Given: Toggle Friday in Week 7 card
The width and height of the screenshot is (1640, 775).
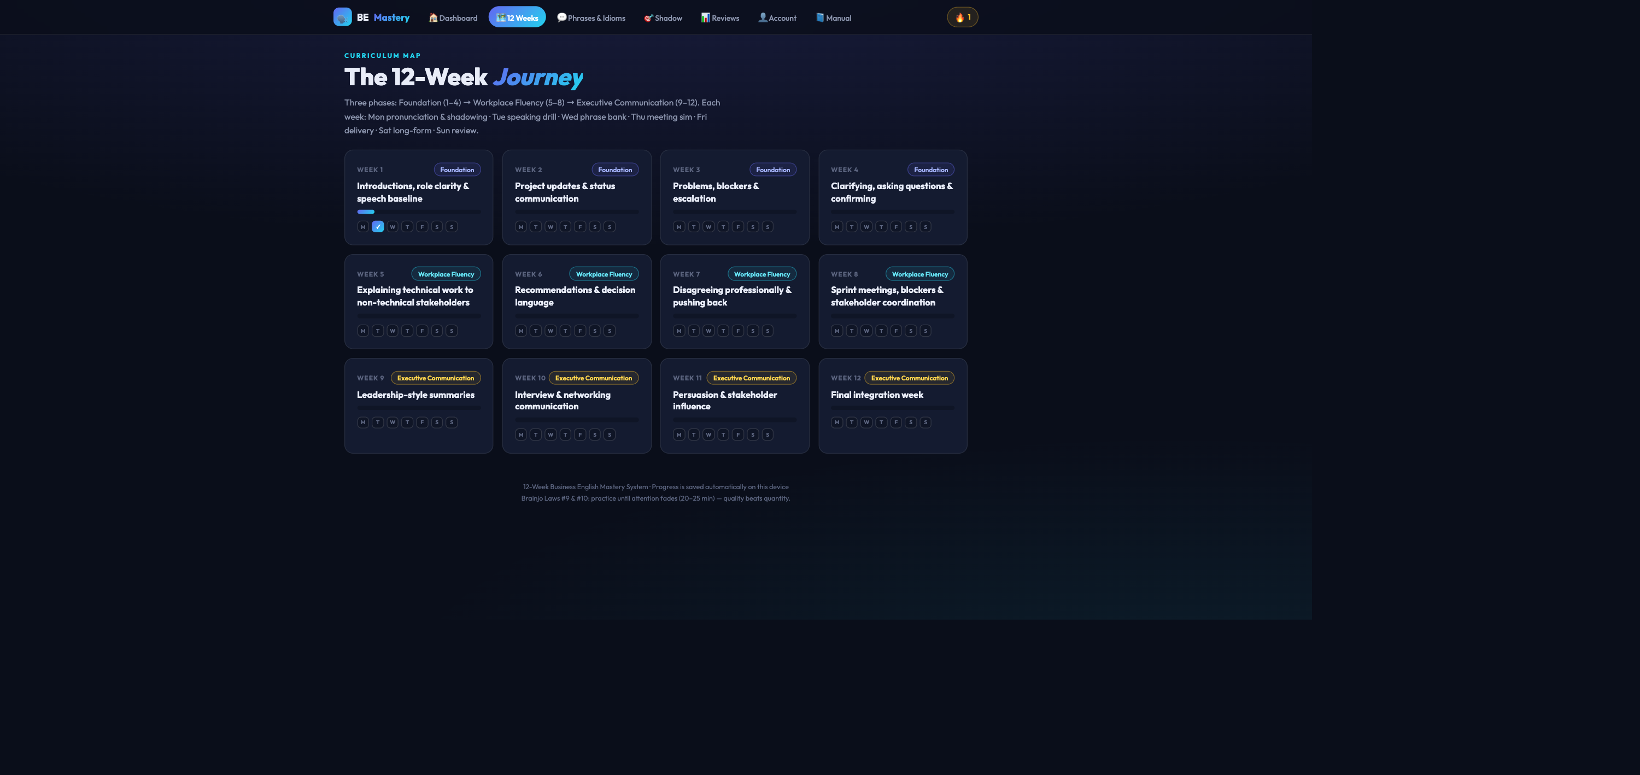Looking at the screenshot, I should click(738, 331).
